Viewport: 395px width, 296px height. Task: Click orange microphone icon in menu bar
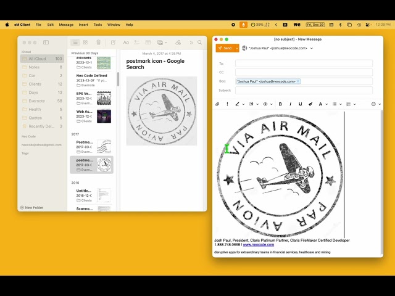(x=243, y=25)
